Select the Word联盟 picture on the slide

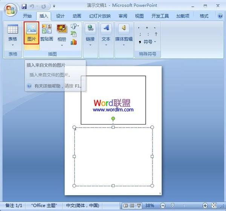tap(113, 100)
